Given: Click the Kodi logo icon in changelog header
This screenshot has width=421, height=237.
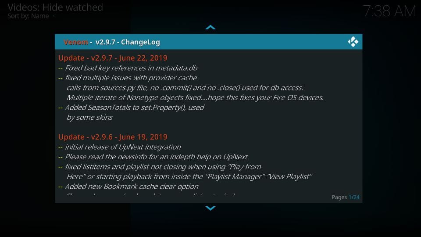Looking at the screenshot, I should coord(353,42).
